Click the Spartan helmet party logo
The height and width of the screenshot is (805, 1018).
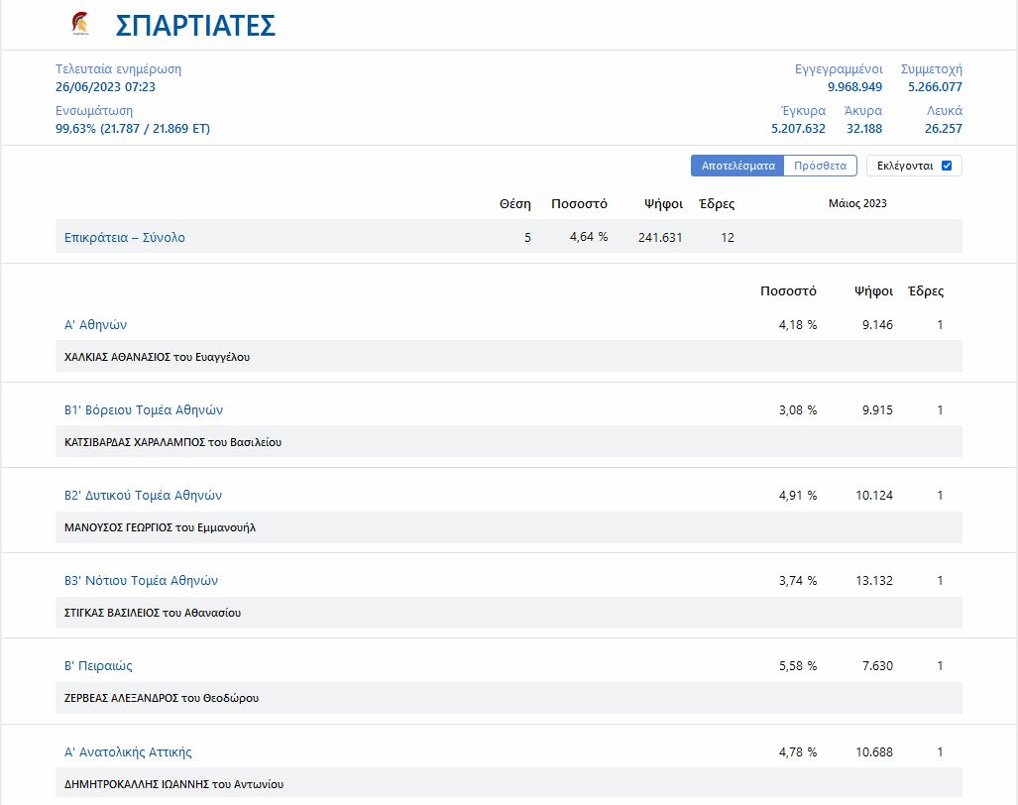(x=79, y=24)
